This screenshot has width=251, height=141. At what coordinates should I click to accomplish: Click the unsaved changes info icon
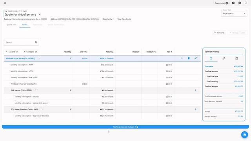137,127
